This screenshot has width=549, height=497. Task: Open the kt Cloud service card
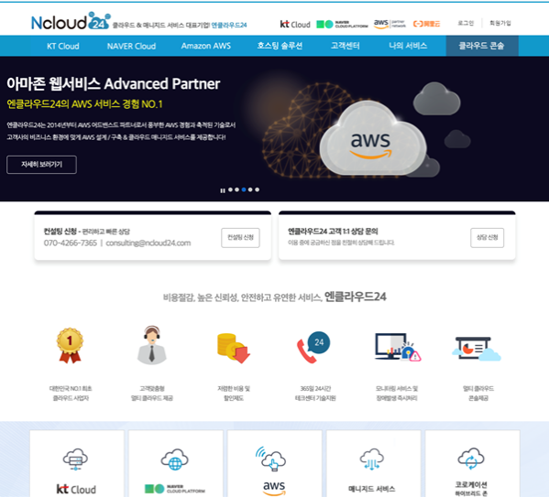coord(77,463)
